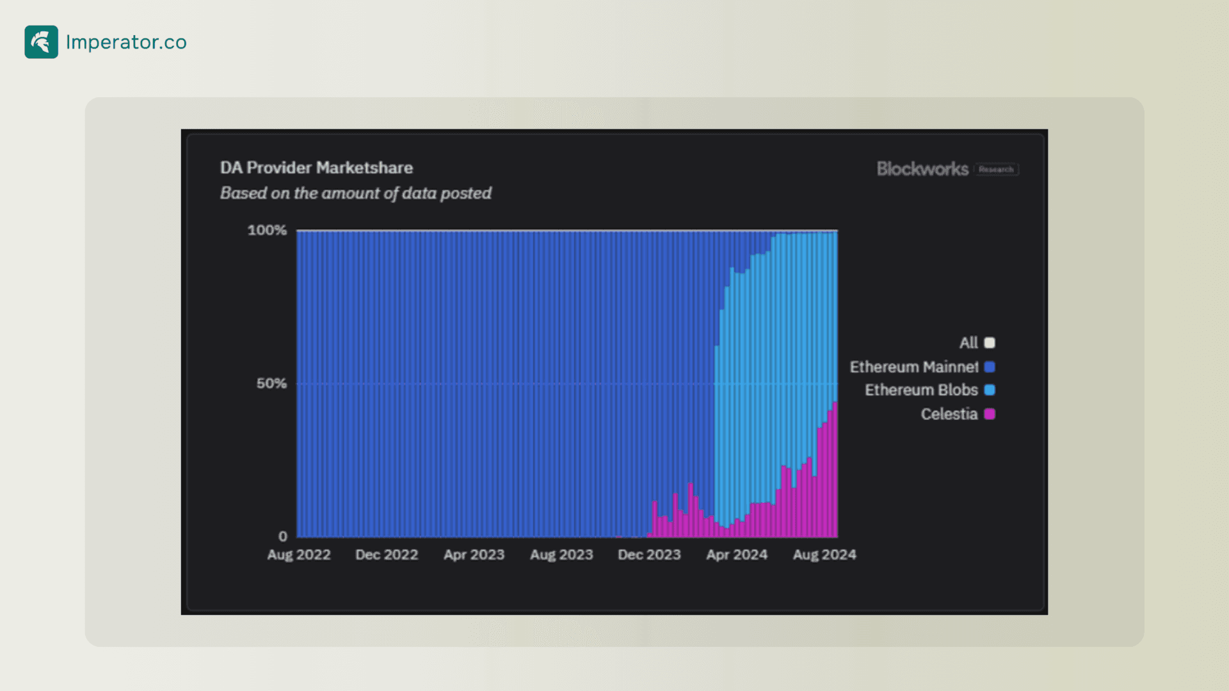
Task: Select the Ethereum Blobs legend label
Action: [921, 390]
